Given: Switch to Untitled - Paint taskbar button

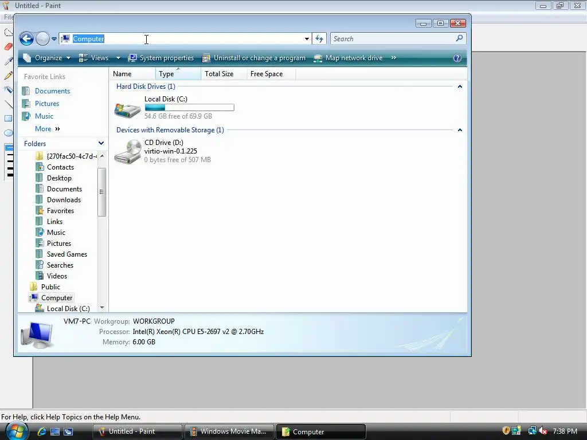Looking at the screenshot, I should coord(137,431).
